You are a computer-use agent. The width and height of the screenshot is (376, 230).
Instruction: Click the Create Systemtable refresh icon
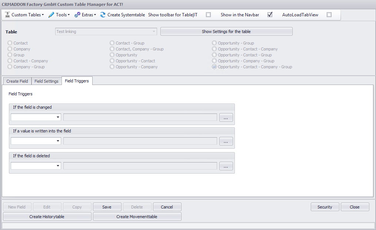coord(102,15)
